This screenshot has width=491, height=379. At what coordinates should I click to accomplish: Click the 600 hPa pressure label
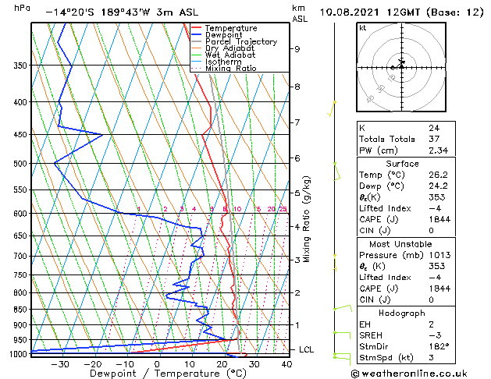pyautogui.click(x=20, y=214)
